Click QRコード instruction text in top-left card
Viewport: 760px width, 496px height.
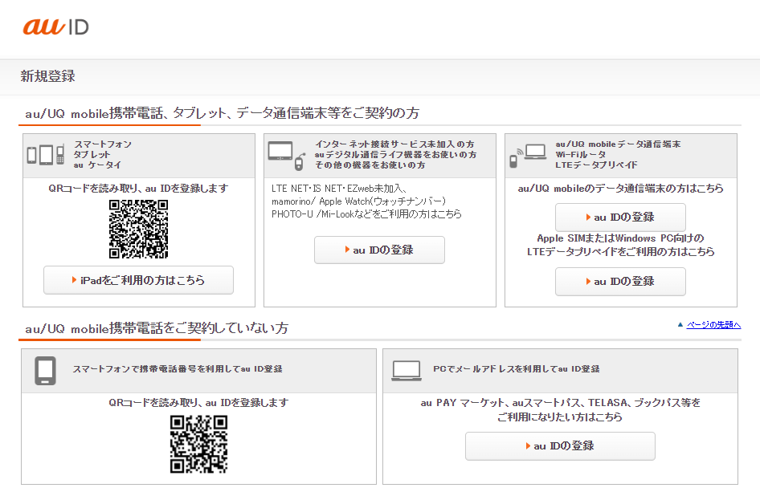(139, 189)
